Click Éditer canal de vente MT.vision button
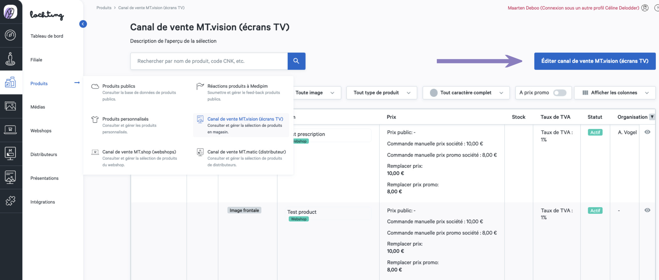Image resolution: width=659 pixels, height=280 pixels. 595,61
